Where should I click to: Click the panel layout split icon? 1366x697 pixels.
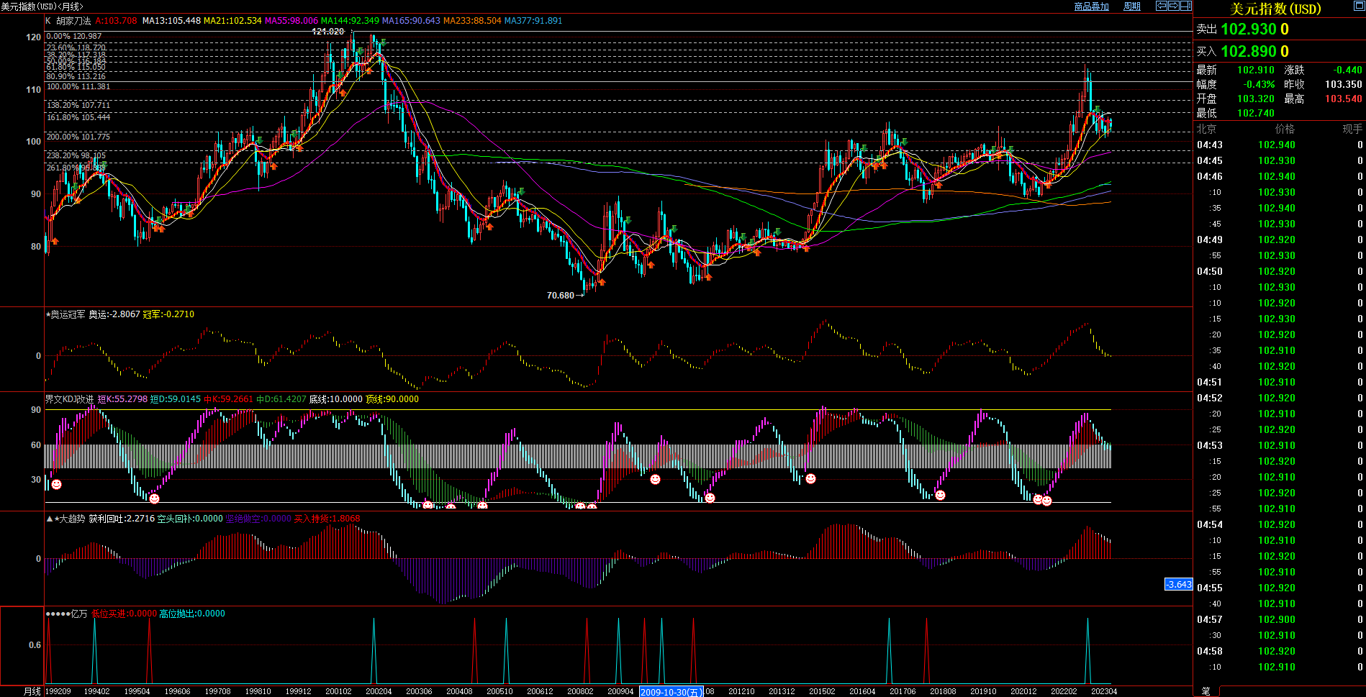pyautogui.click(x=1185, y=6)
